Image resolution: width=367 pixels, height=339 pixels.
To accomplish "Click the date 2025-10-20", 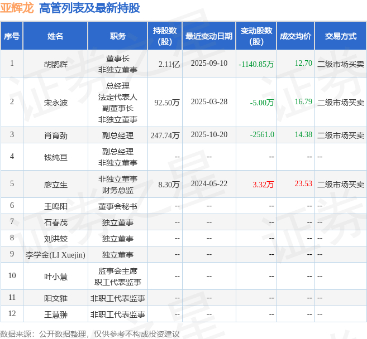I will point(209,135).
